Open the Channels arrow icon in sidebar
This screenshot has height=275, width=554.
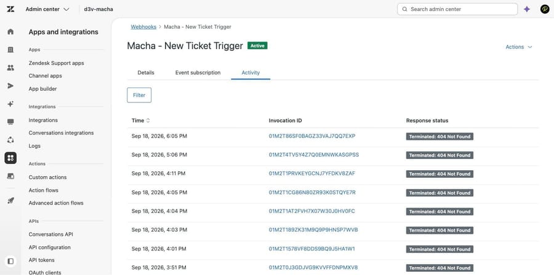(10, 85)
